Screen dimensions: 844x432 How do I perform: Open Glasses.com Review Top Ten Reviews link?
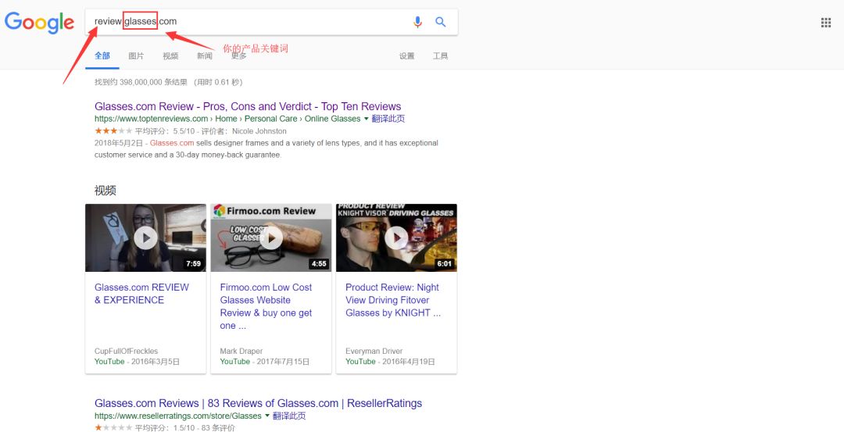[x=247, y=106]
